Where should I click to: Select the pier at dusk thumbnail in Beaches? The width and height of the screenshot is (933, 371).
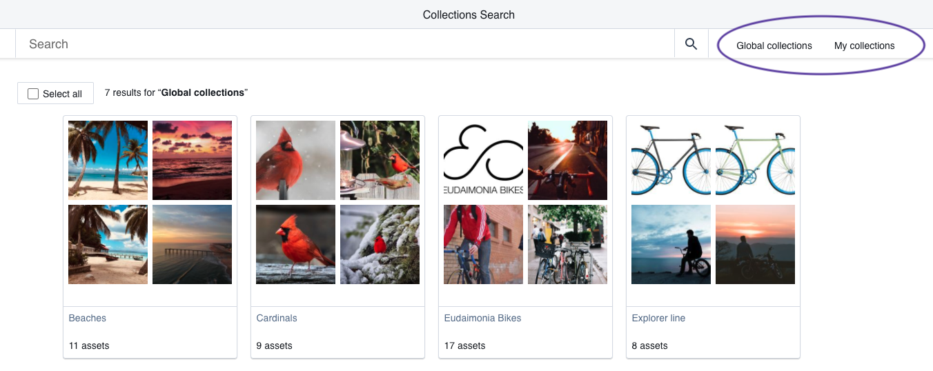click(x=192, y=245)
